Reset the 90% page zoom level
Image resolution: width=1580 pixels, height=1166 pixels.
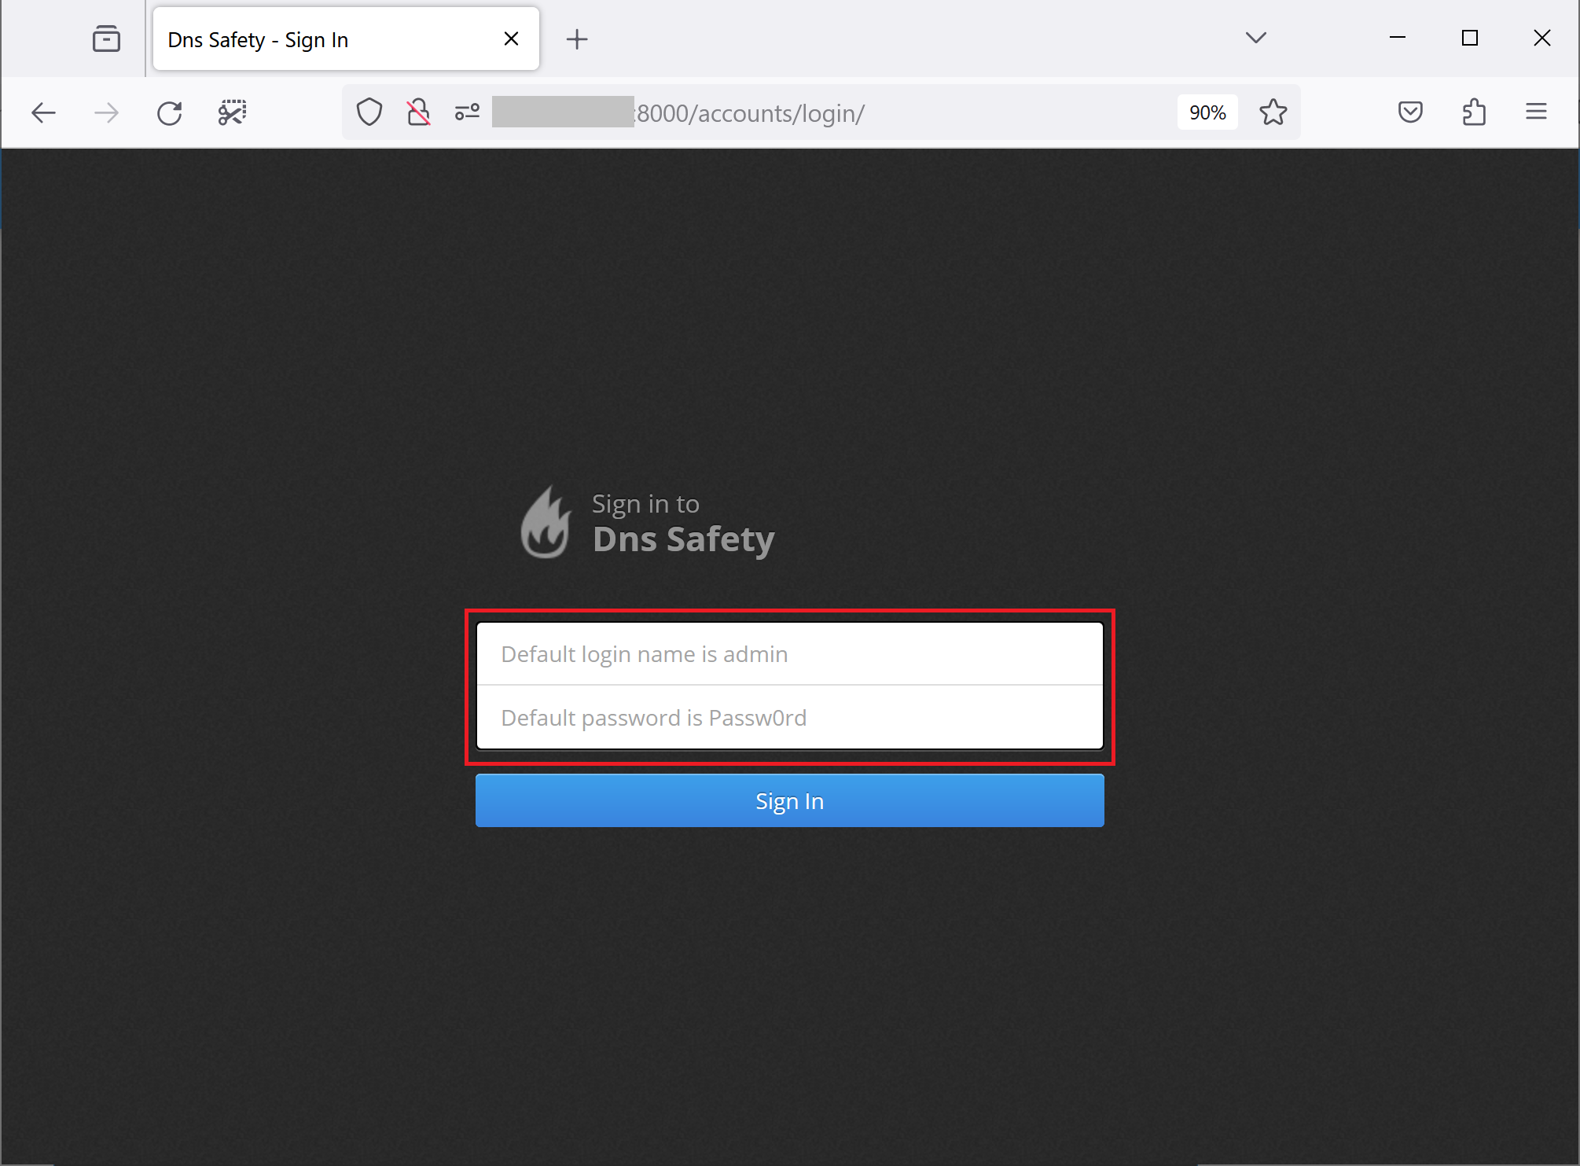click(1207, 112)
